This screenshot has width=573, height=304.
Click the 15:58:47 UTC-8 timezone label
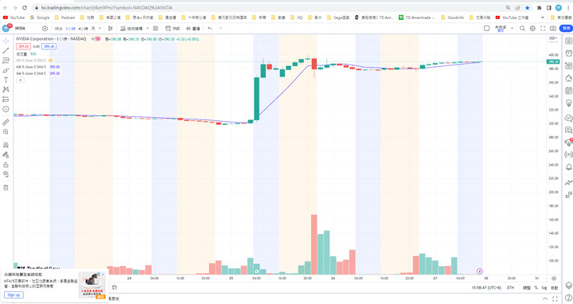pyautogui.click(x=486, y=288)
